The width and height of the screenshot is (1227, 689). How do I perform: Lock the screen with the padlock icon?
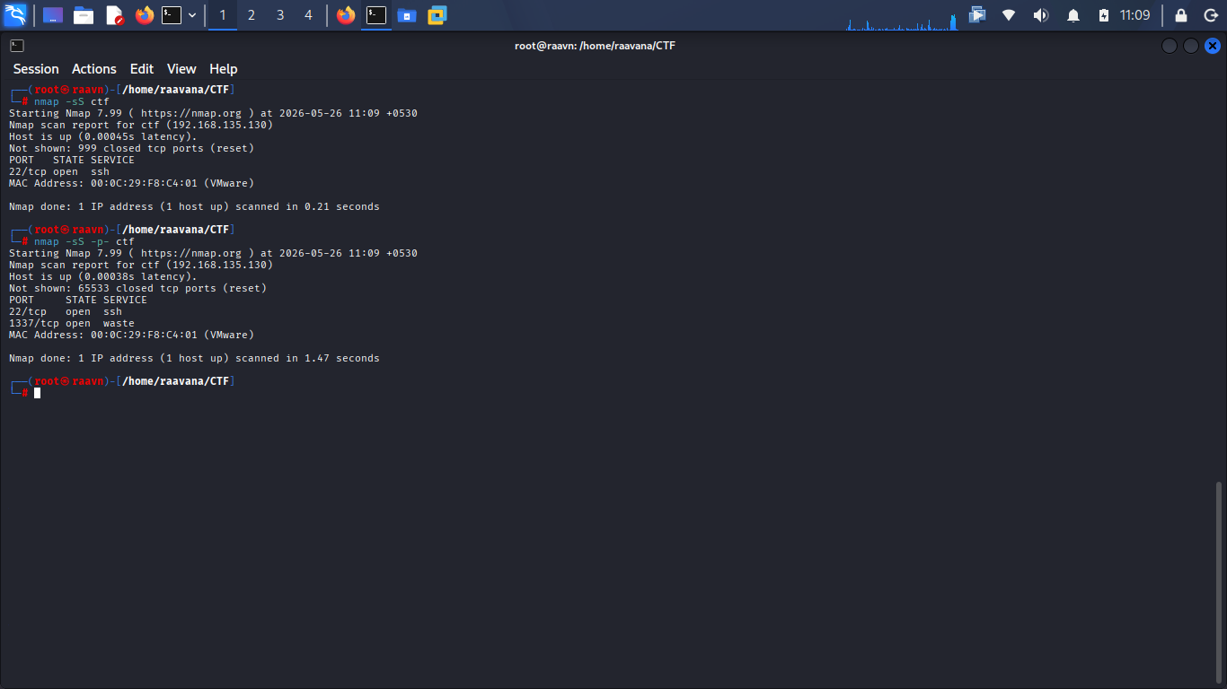(1181, 15)
